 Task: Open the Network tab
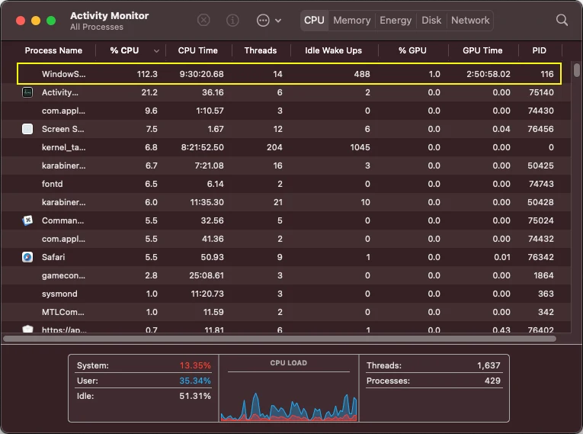(x=470, y=20)
